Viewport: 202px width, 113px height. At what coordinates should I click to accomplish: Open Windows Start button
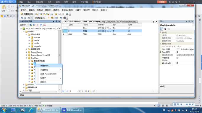pyautogui.click(x=4, y=110)
